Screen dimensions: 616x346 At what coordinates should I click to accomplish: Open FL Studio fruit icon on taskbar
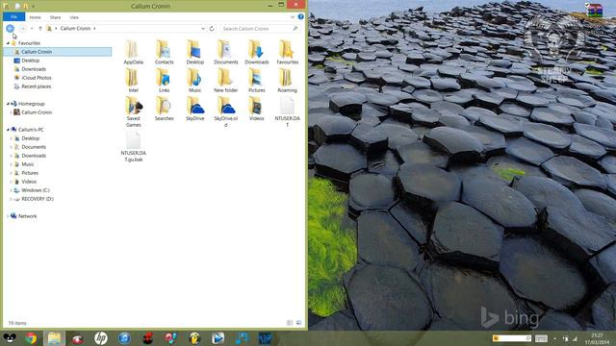click(x=194, y=338)
